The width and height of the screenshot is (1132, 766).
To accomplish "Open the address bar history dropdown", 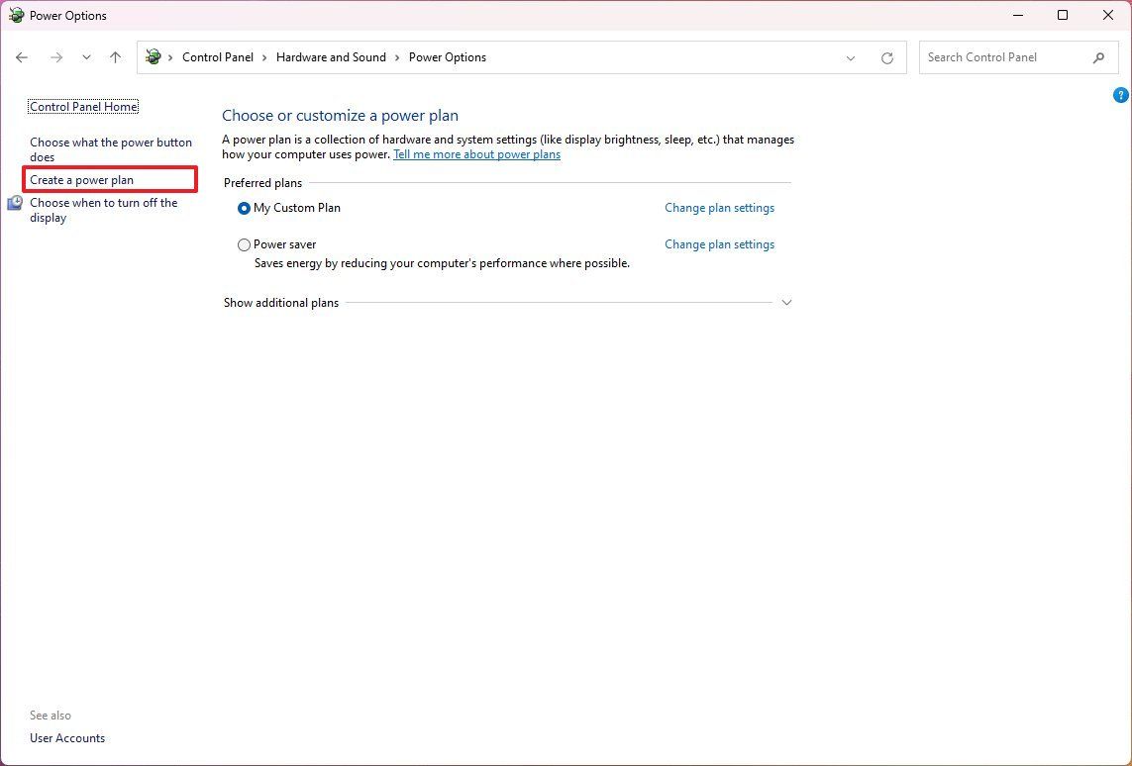I will coord(850,57).
